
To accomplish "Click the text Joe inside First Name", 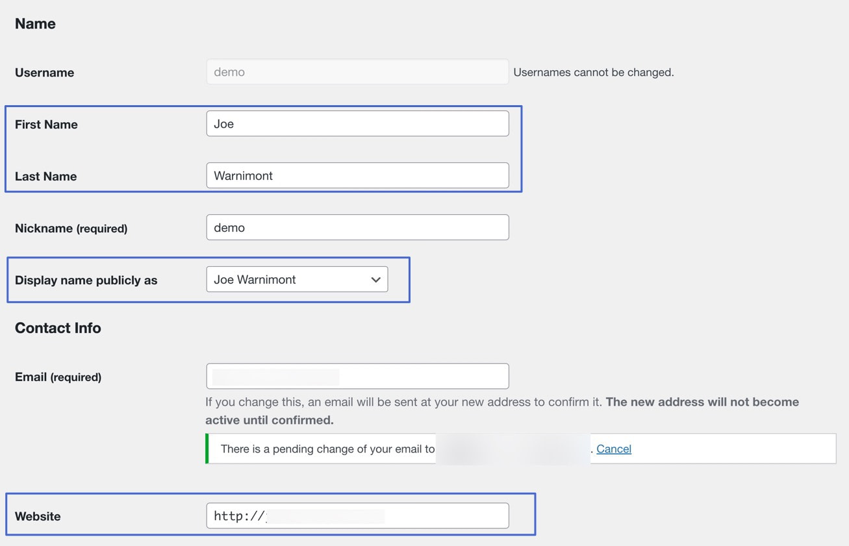I will click(224, 123).
